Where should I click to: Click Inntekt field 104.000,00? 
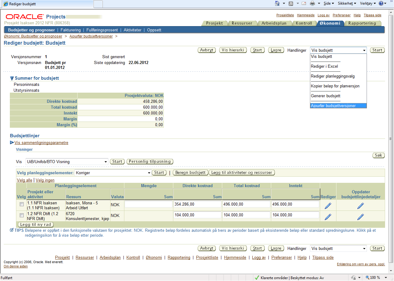click(x=295, y=215)
